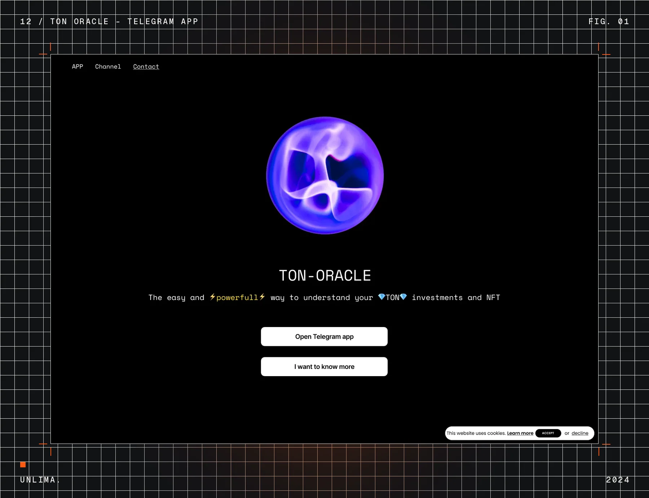Screen dimensions: 649x498
Task: Decline cookies via the decline link
Action: tap(580, 433)
